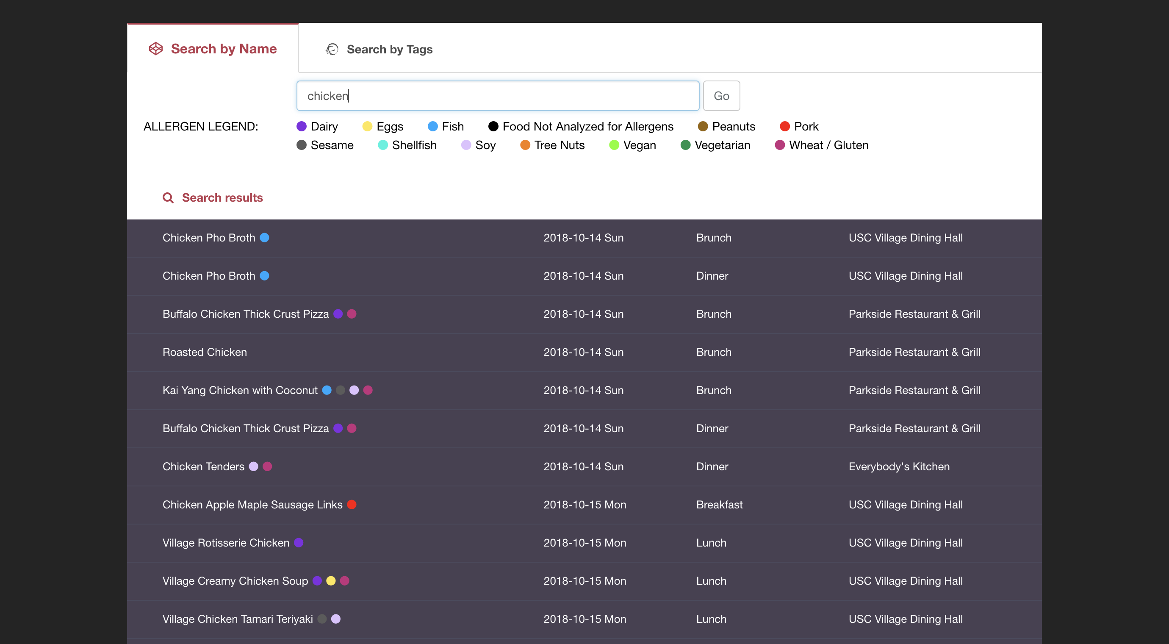This screenshot has height=644, width=1169.
Task: Click gray sesame dot on Tamari Teriyaki
Action: [x=322, y=619]
